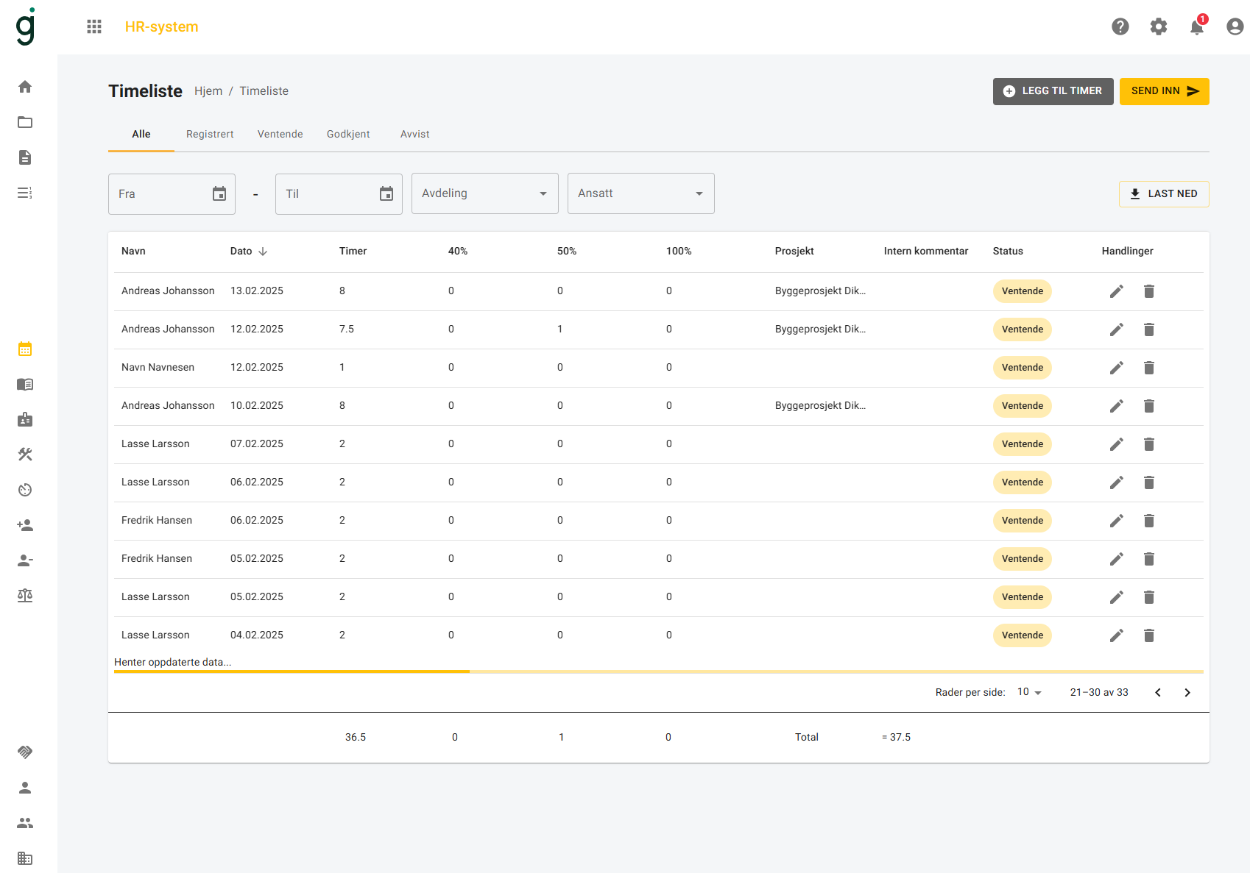
Task: Click Ventende status on 13.02.2025 row
Action: click(1023, 291)
